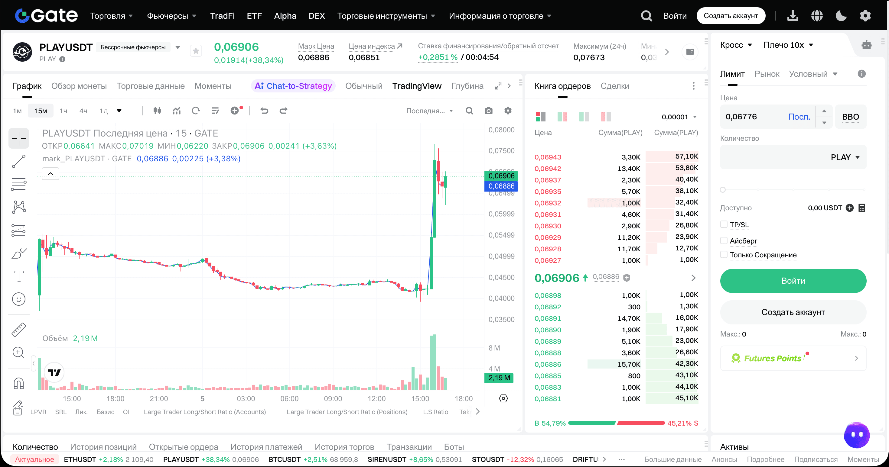Click the guide book icon near price stats

[690, 52]
